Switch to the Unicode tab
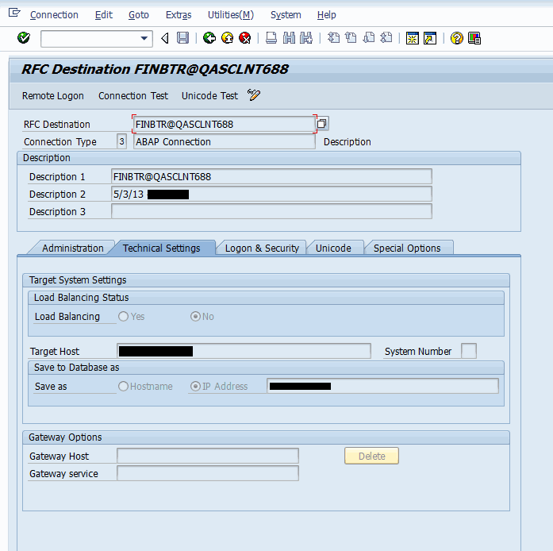Image resolution: width=553 pixels, height=551 pixels. click(x=333, y=249)
